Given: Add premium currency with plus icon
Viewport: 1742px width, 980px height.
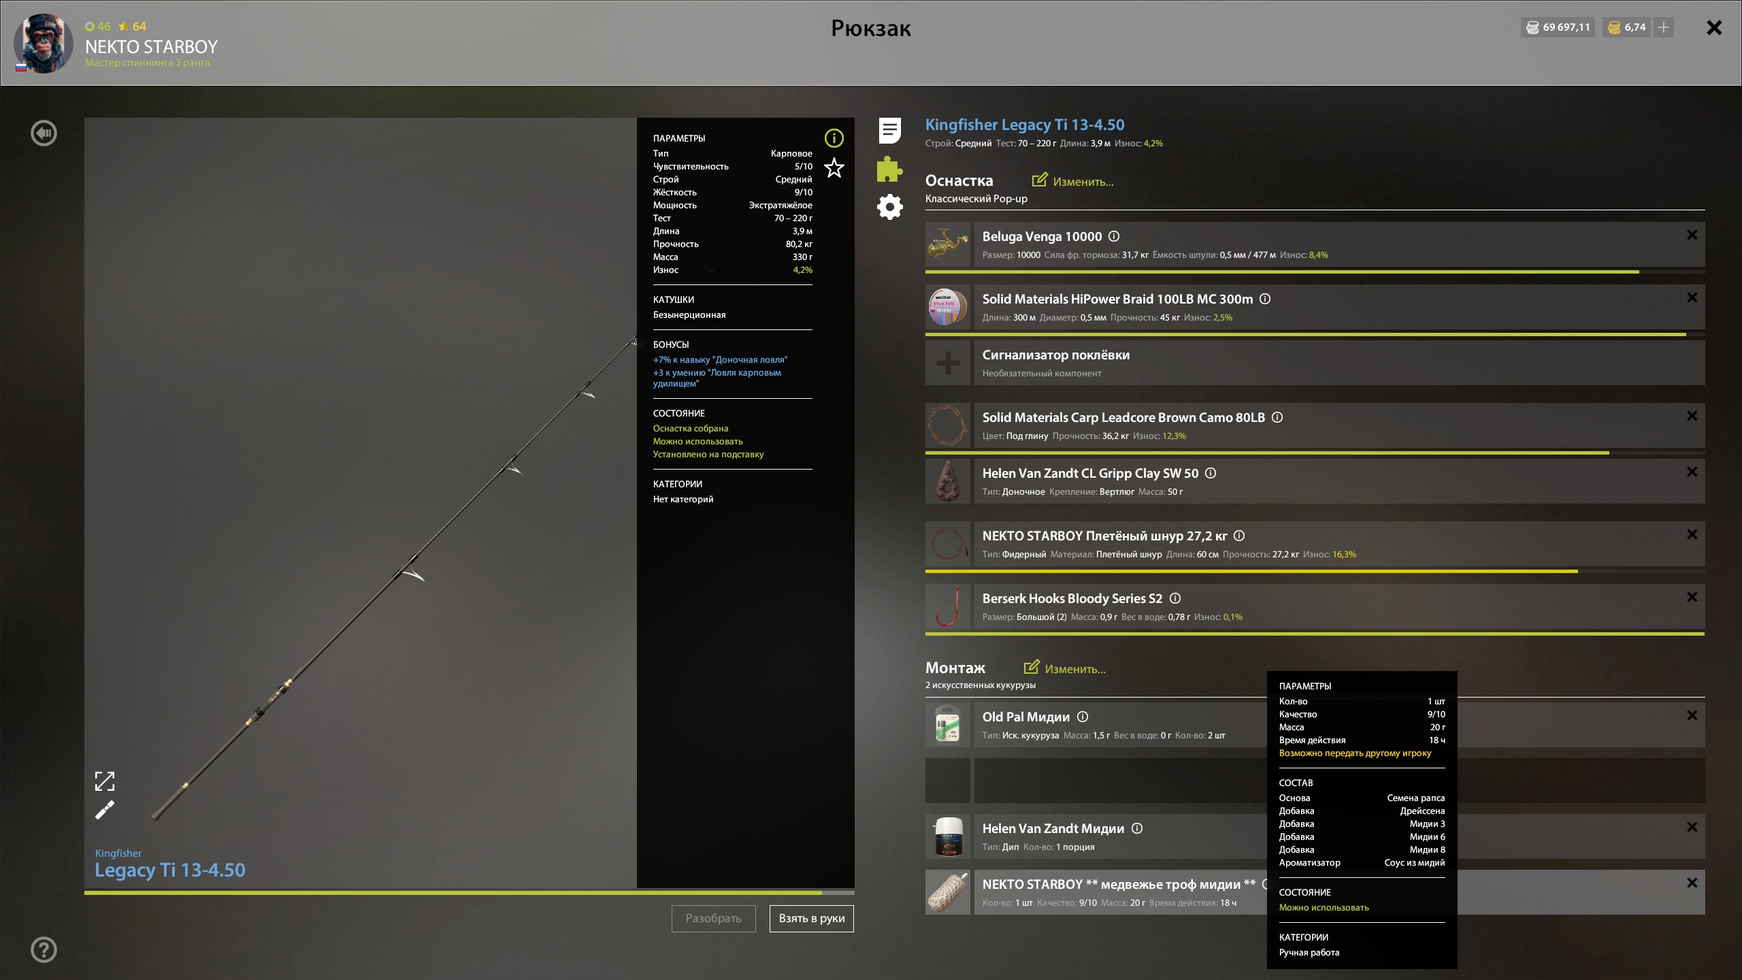Looking at the screenshot, I should (1663, 27).
